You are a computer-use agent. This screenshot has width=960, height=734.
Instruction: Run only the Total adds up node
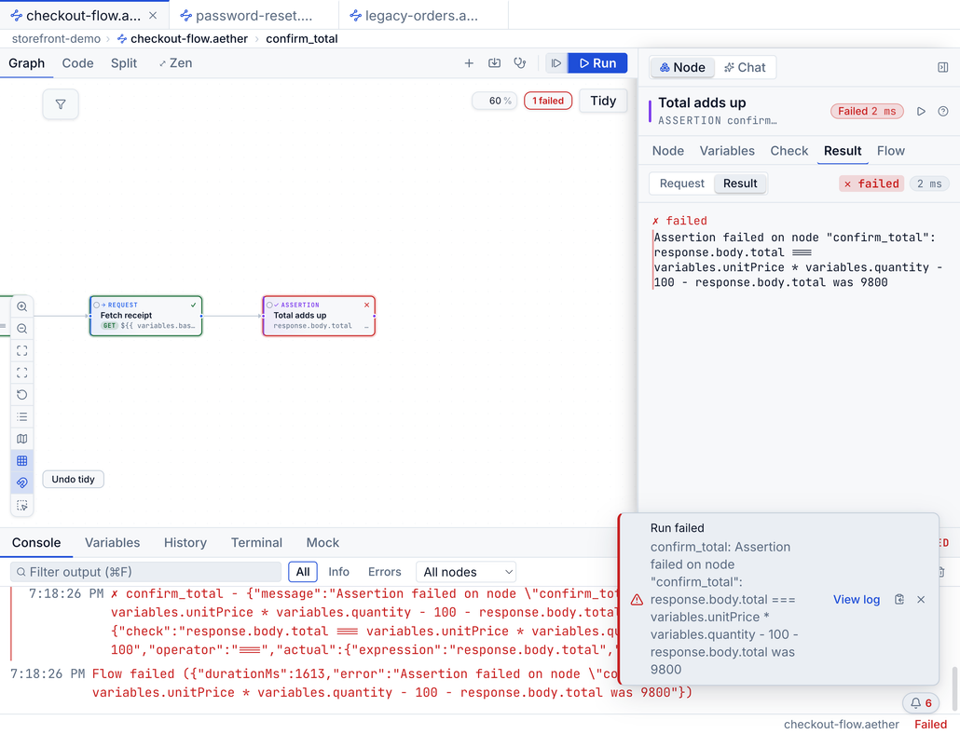[921, 112]
